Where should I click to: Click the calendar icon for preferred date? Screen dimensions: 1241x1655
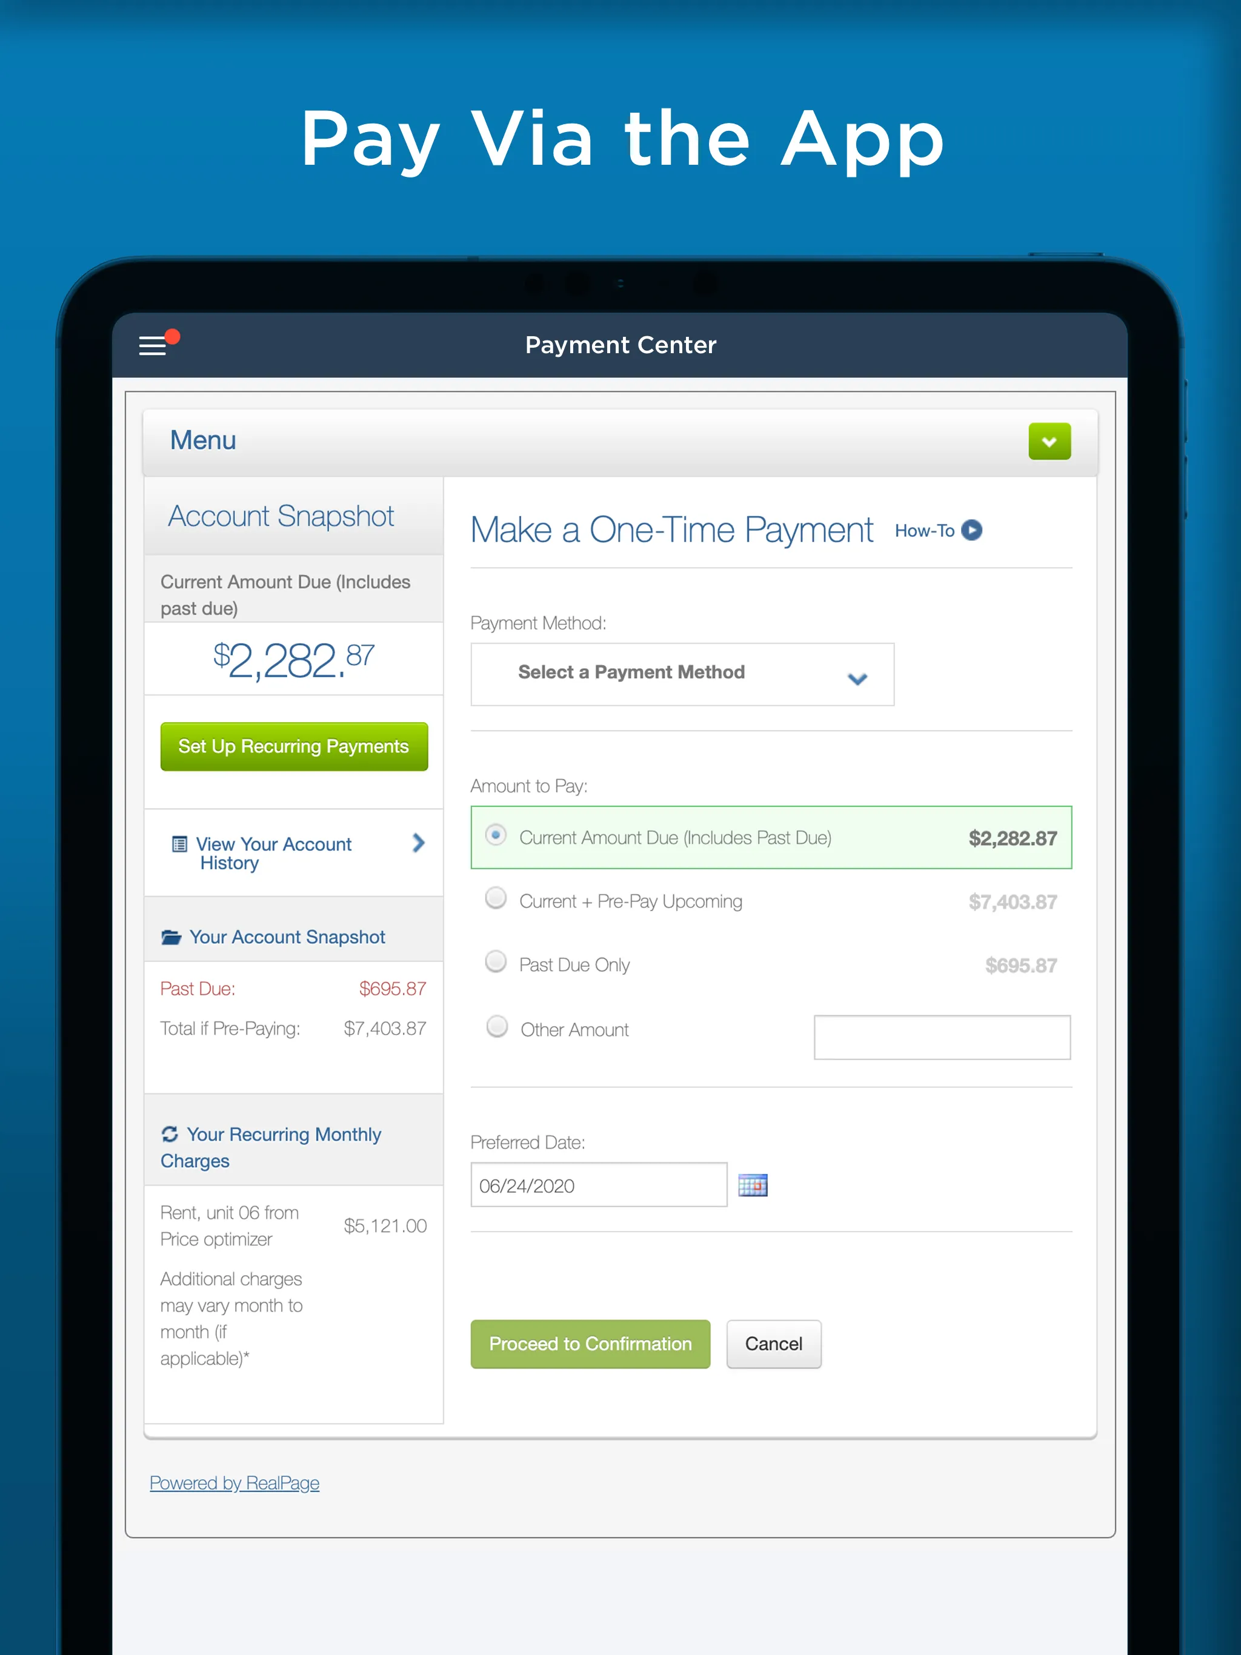tap(752, 1183)
